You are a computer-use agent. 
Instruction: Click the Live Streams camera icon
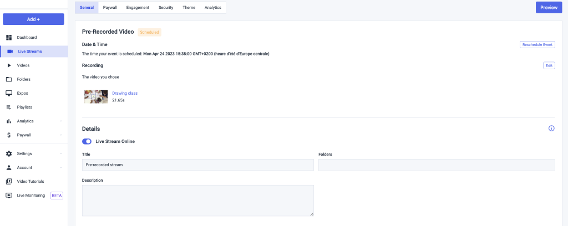10,52
